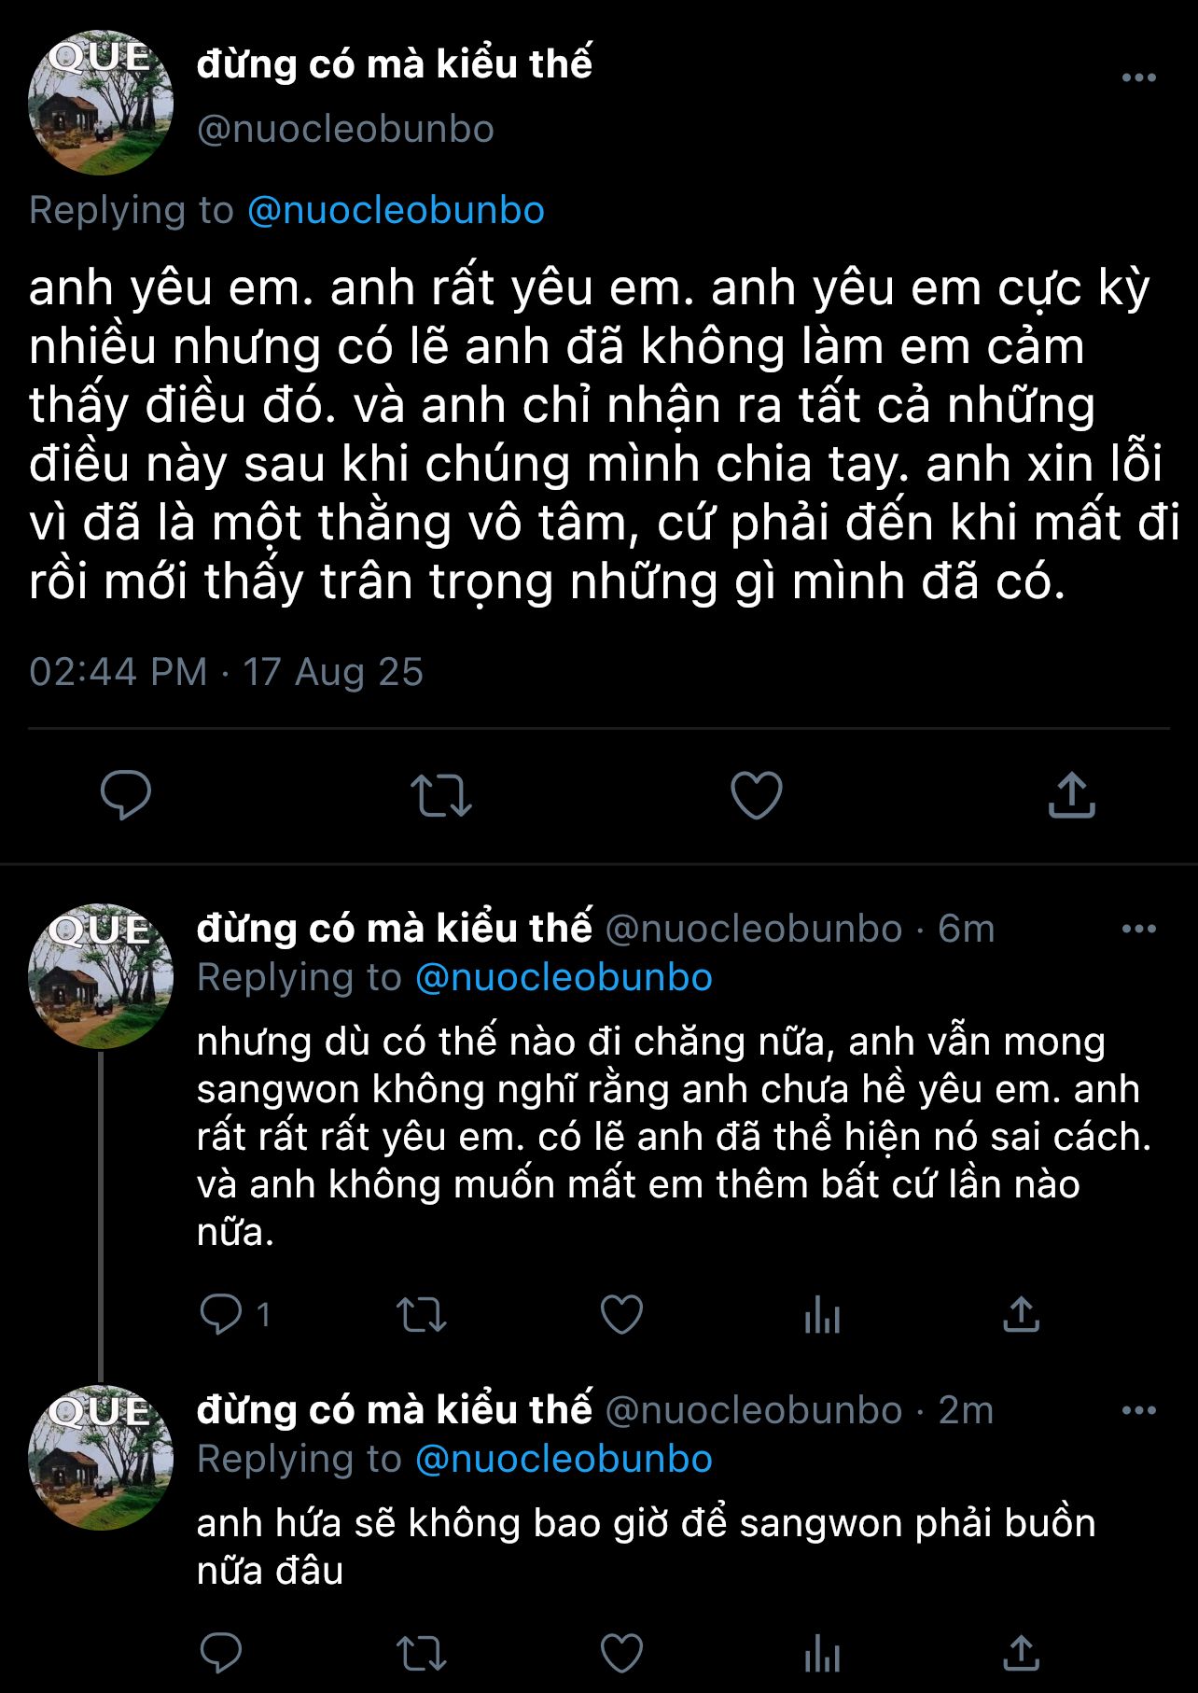
Task: Click the 02:44 PM · 17 Aug 25 timestamp
Action: click(226, 672)
